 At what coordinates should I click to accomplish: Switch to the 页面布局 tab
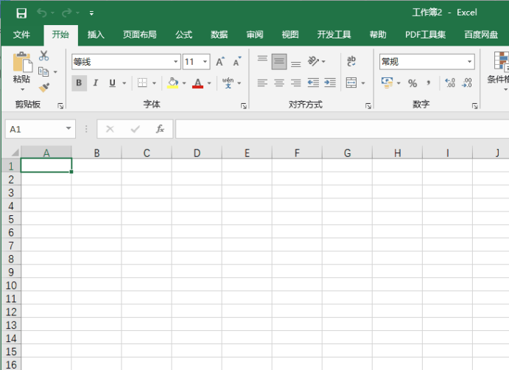point(139,35)
